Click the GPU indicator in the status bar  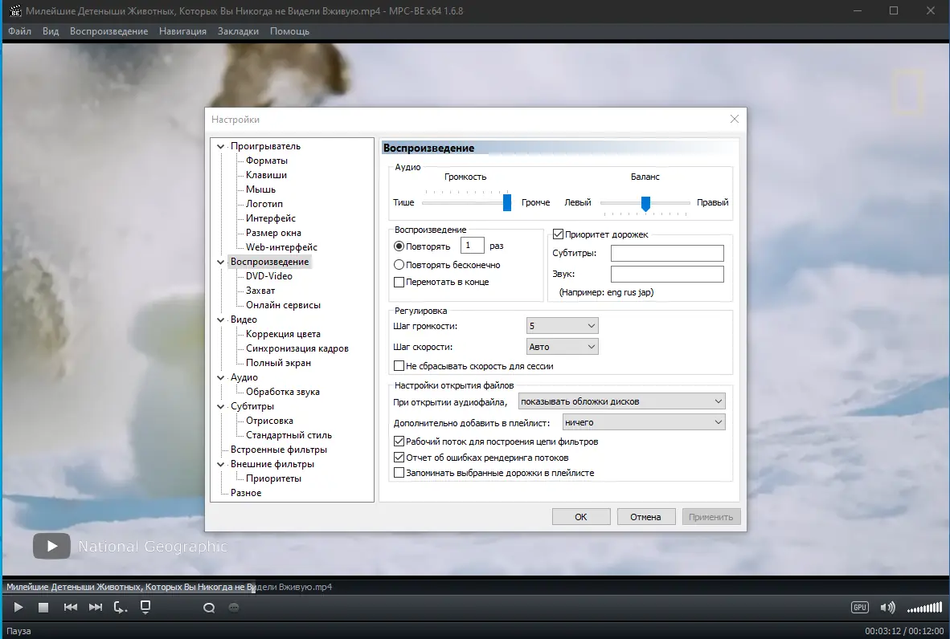[861, 608]
